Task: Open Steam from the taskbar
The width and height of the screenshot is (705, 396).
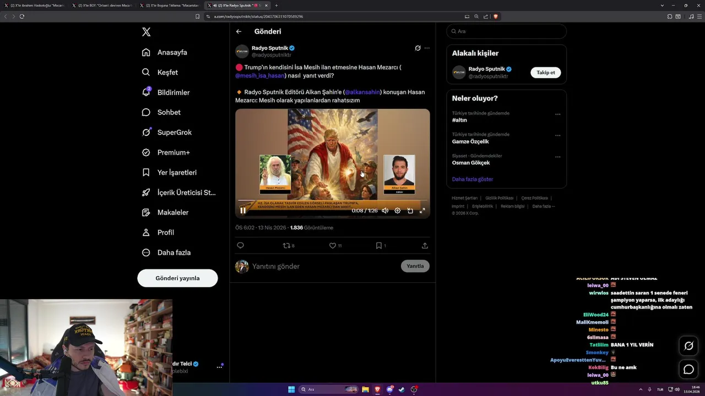Action: click(x=402, y=389)
